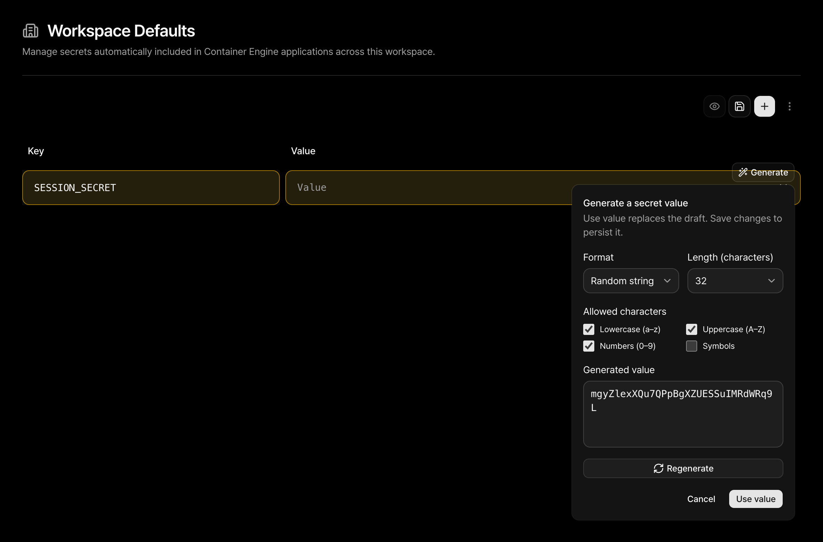This screenshot has width=823, height=542.
Task: Click Use value button
Action: (x=756, y=499)
